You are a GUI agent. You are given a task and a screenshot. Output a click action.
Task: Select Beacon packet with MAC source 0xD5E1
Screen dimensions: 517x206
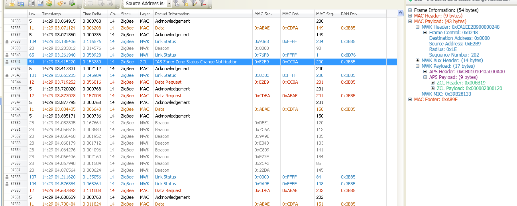(200, 123)
